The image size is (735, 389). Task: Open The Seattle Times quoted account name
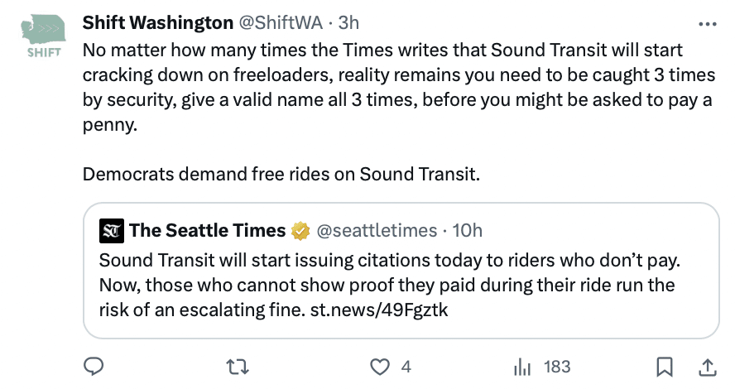207,230
